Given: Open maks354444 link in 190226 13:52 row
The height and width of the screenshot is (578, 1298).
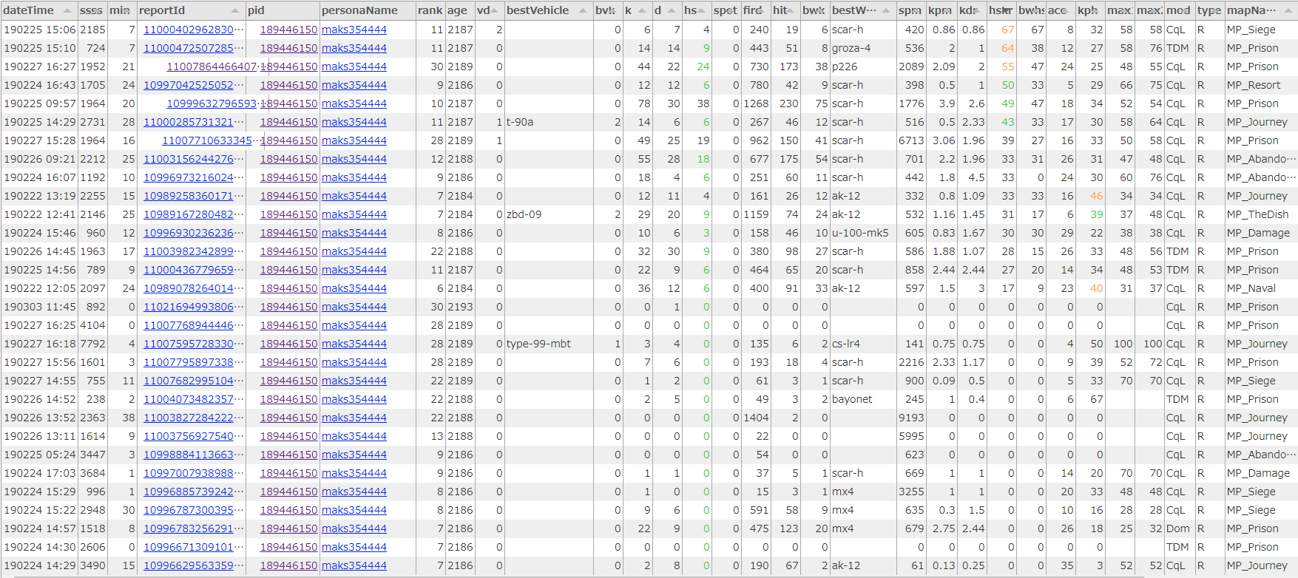Looking at the screenshot, I should (x=354, y=418).
